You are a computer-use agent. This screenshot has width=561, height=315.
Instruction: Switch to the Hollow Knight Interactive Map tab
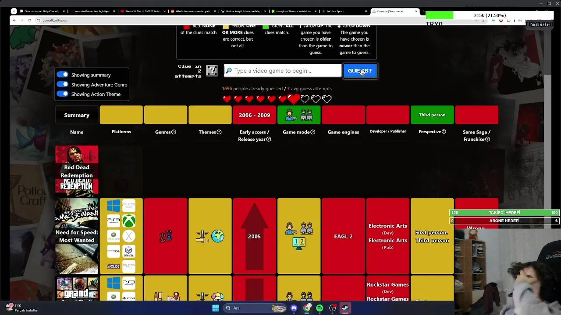click(x=243, y=11)
